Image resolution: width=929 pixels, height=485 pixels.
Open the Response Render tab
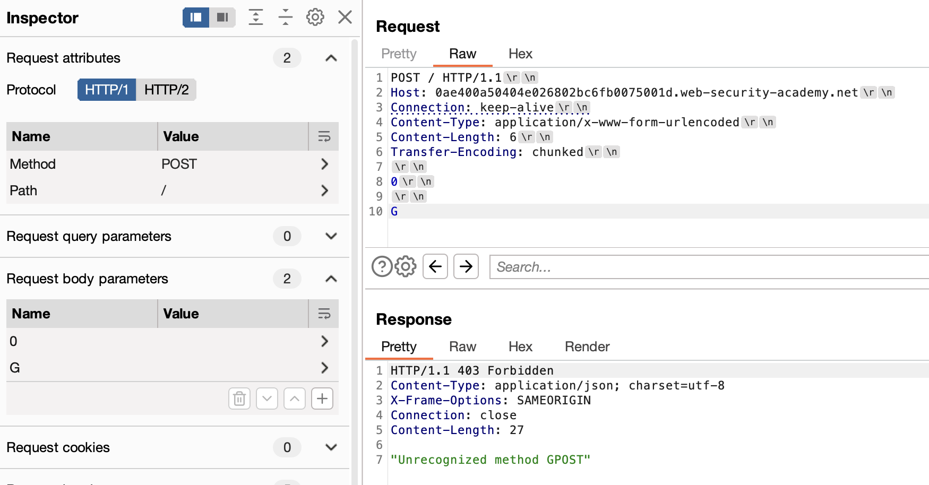click(587, 347)
